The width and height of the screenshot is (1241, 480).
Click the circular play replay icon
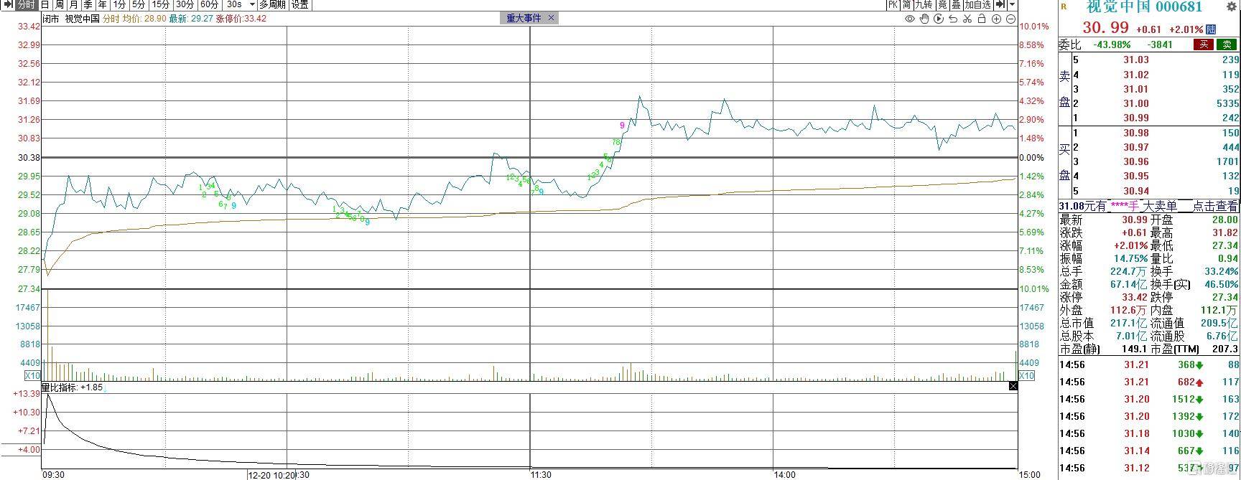pyautogui.click(x=938, y=19)
